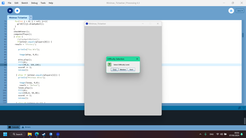Open Steam from the taskbar
Image resolution: width=246 pixels, height=138 pixels.
[44, 134]
